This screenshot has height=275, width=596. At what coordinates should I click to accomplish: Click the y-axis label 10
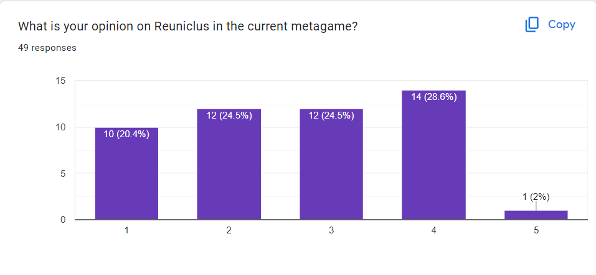click(60, 127)
